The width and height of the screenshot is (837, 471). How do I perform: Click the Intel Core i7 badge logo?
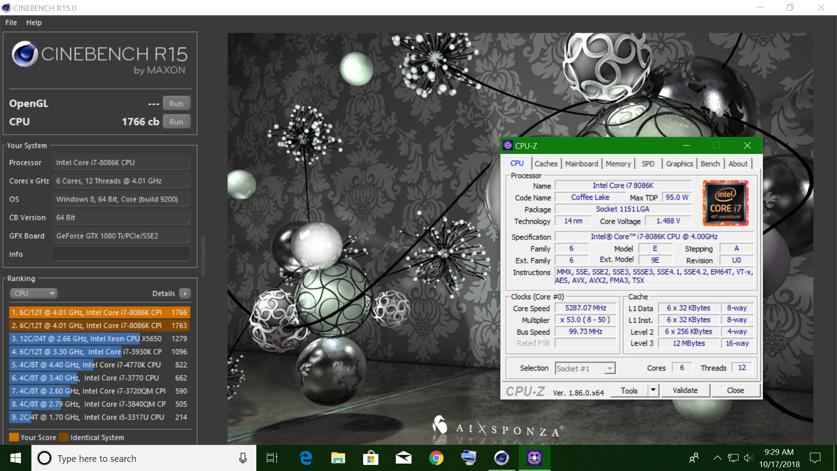point(725,203)
